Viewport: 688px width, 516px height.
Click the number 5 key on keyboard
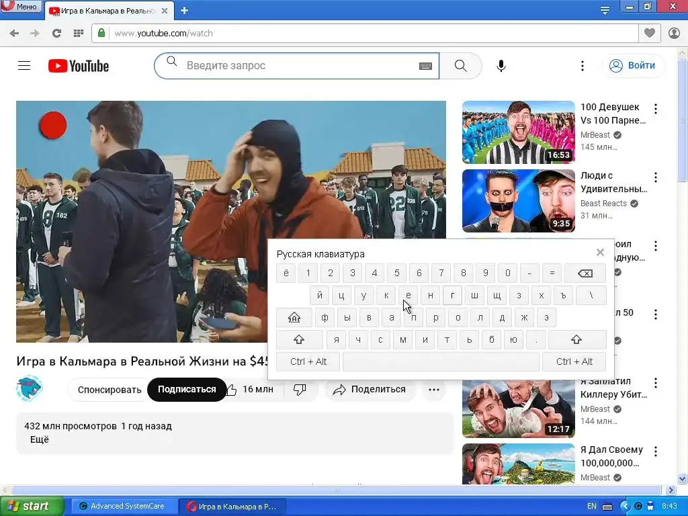tap(396, 273)
